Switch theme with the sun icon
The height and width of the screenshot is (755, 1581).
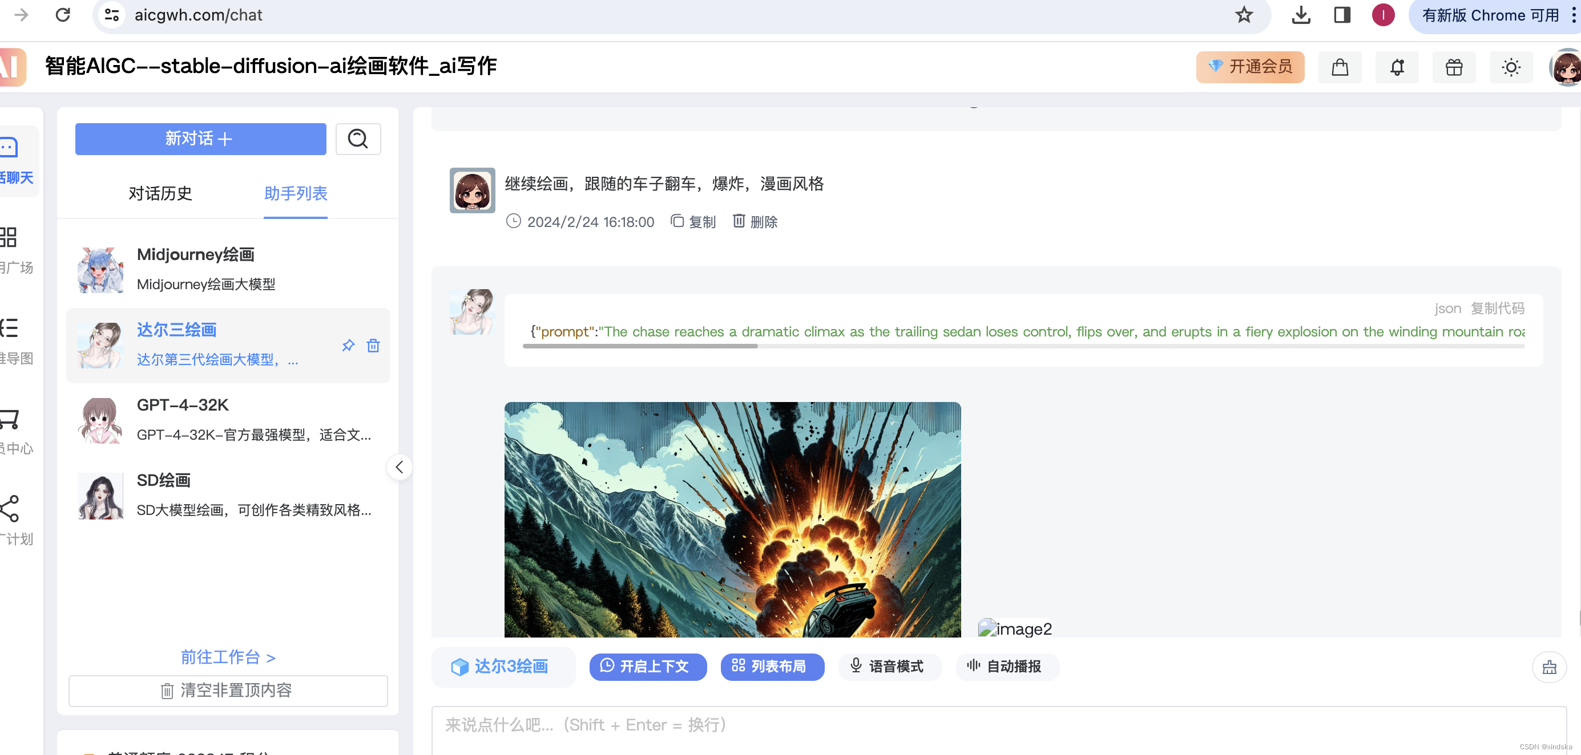tap(1510, 67)
